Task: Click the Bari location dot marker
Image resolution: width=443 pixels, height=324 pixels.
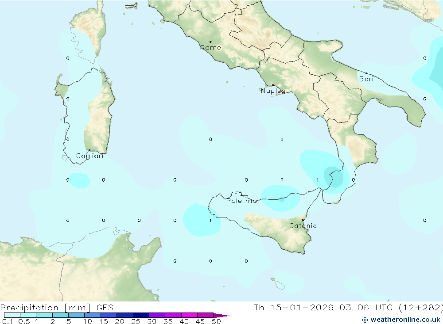Action: (x=366, y=73)
